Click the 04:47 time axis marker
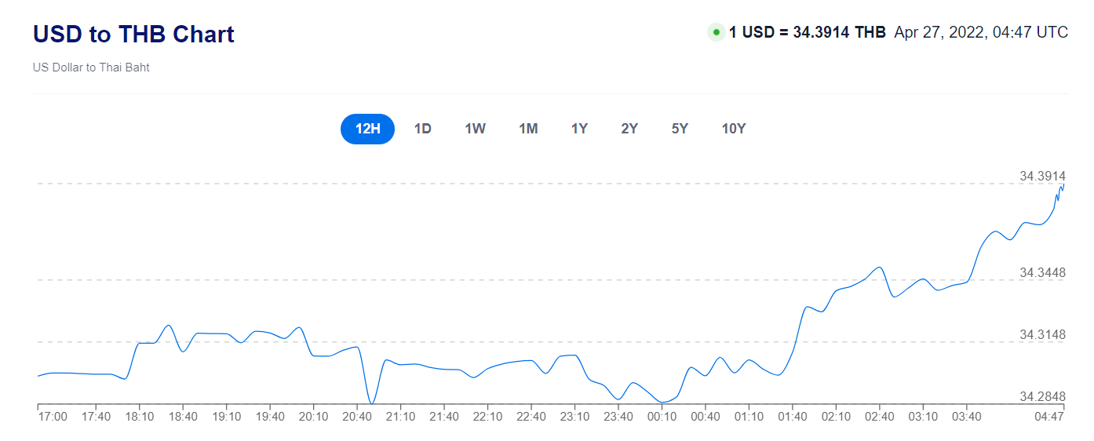The width and height of the screenshot is (1094, 441). click(x=1048, y=417)
